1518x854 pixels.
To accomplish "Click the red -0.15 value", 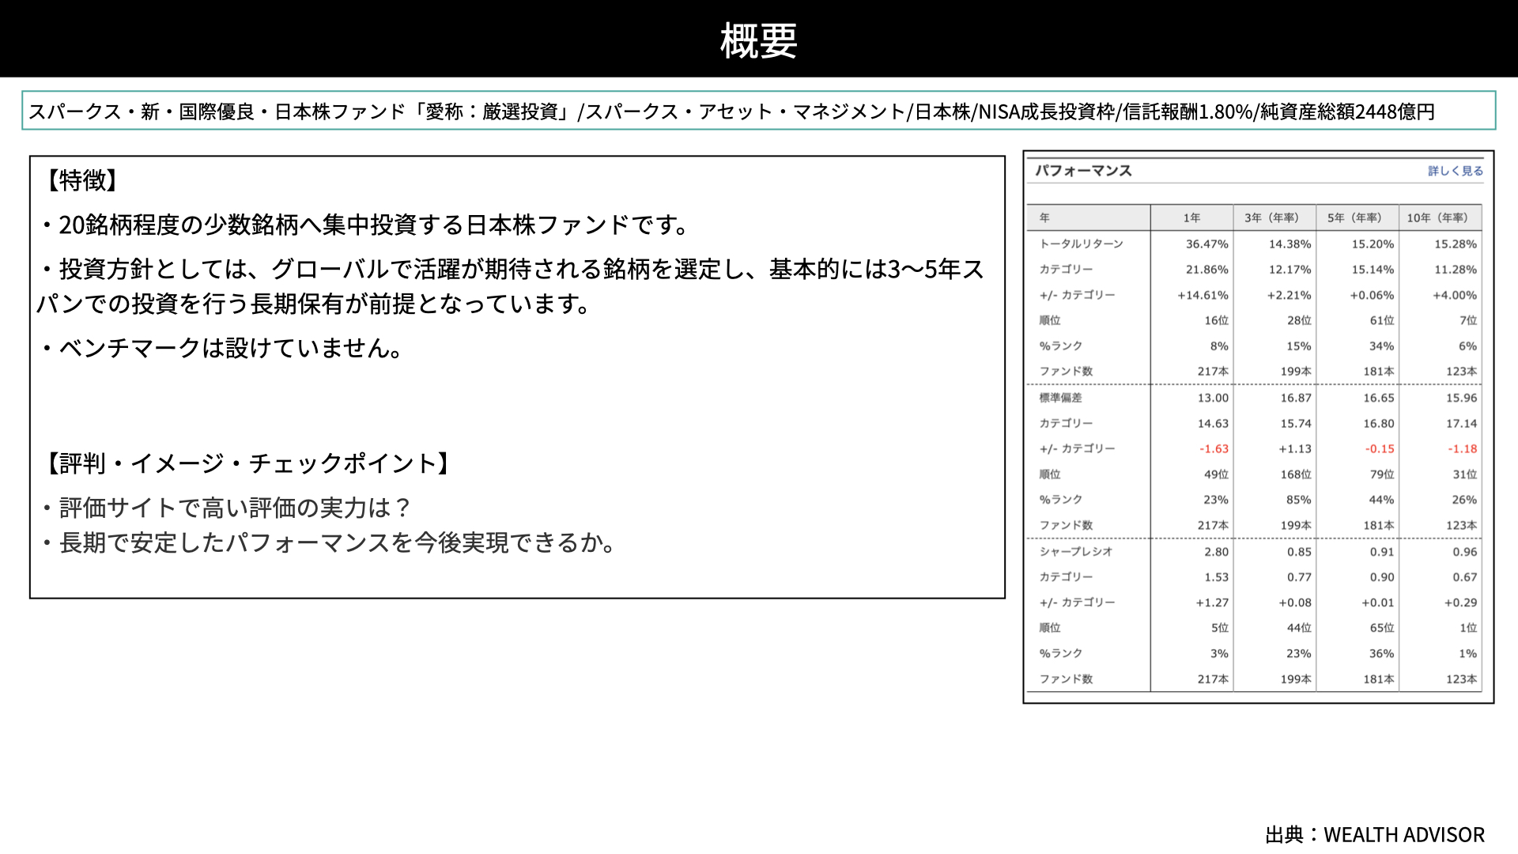I will [x=1379, y=448].
